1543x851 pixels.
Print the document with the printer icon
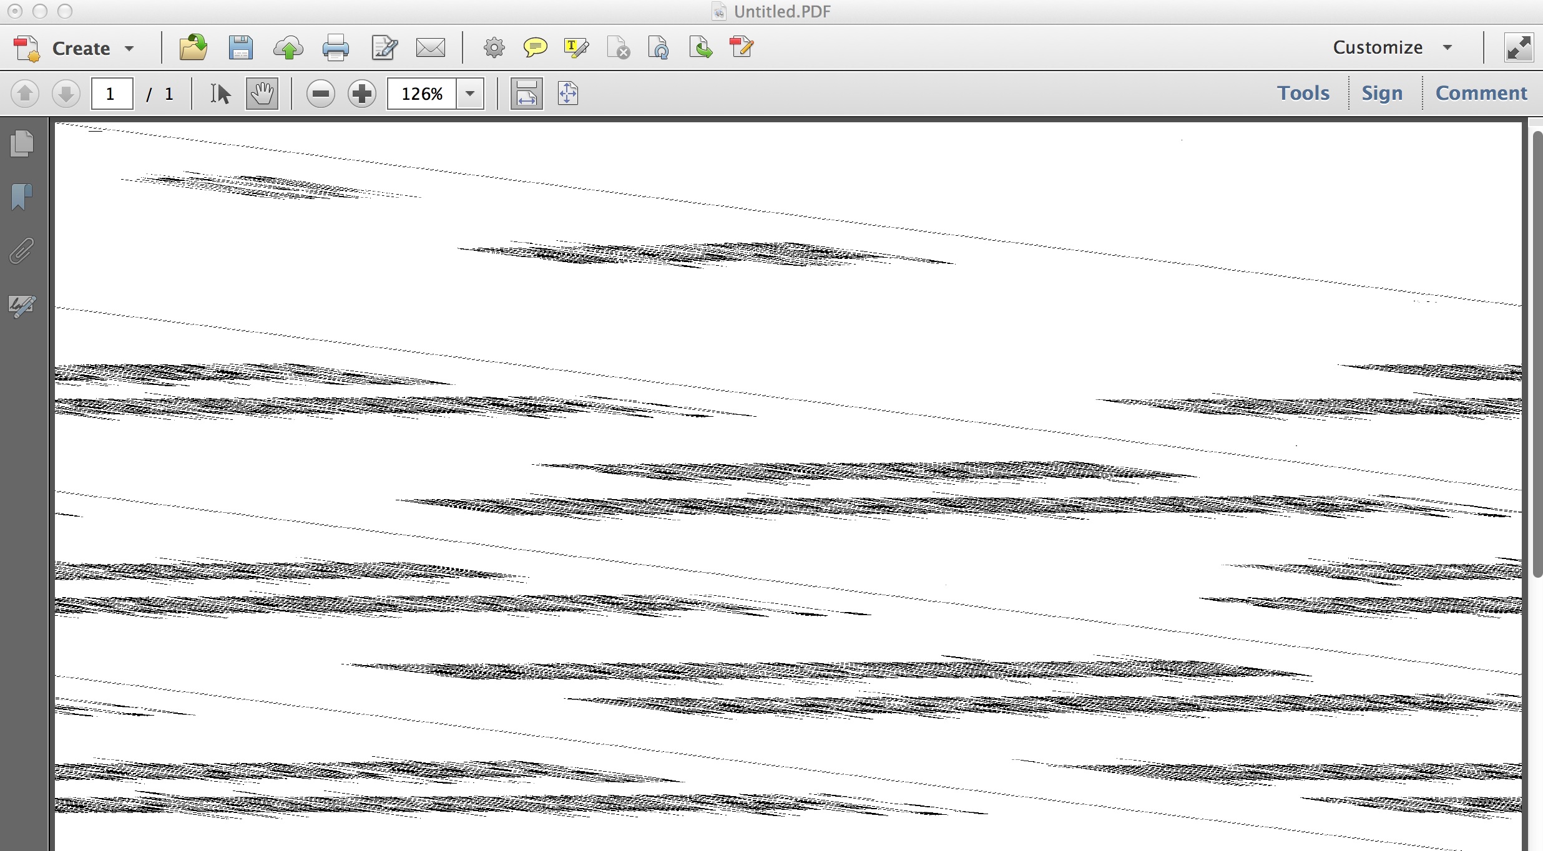[336, 48]
